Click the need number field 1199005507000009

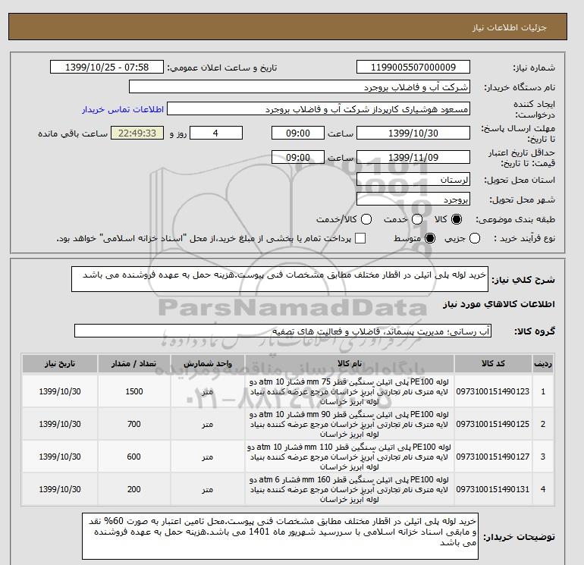[413, 67]
